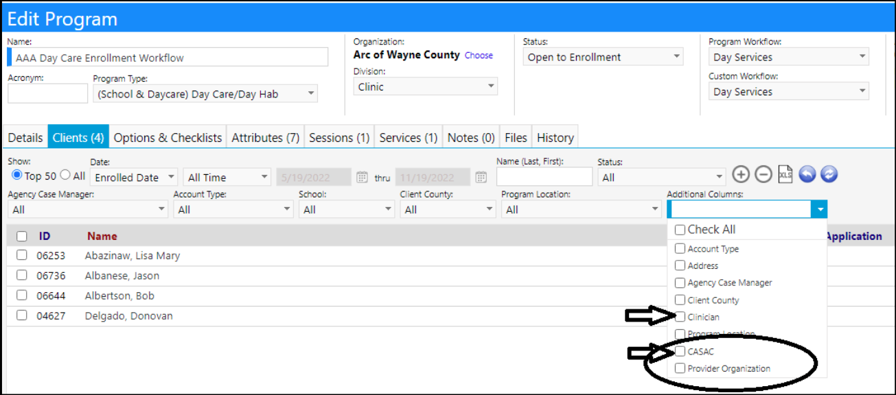The width and height of the screenshot is (896, 395).
Task: Open the Notes (0) tab
Action: tap(471, 137)
